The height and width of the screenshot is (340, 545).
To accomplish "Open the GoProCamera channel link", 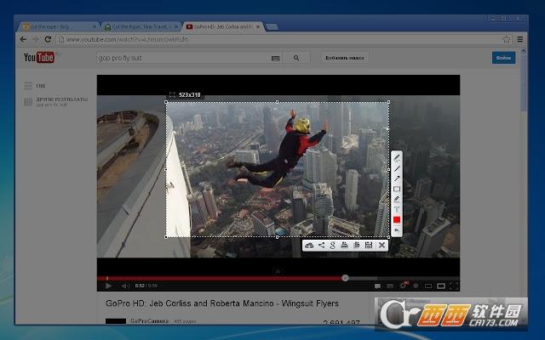I will coord(150,321).
